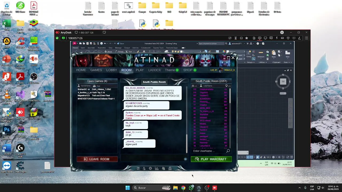Image resolution: width=342 pixels, height=192 pixels.
Task: Open the statistics chart icon in bottom toolbar
Action: click(x=157, y=169)
